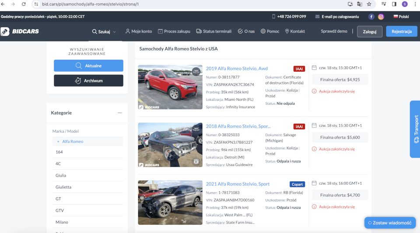Click the 2021 Stelvio Sport thumbnail
The height and width of the screenshot is (233, 420).
click(x=170, y=202)
